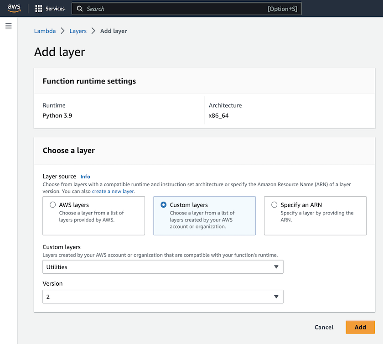Click the AWS logo icon
Screen dimensions: 383x344
[14, 9]
